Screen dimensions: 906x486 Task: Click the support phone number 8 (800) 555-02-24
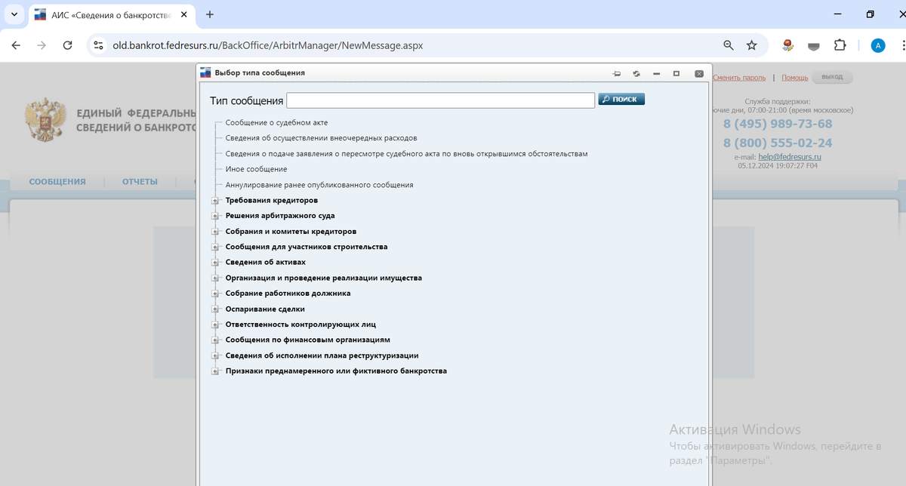coord(778,143)
